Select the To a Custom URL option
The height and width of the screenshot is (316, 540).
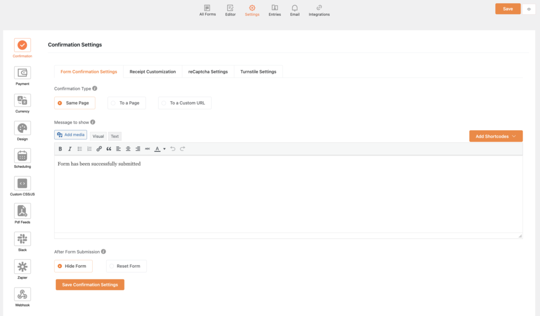(185, 103)
